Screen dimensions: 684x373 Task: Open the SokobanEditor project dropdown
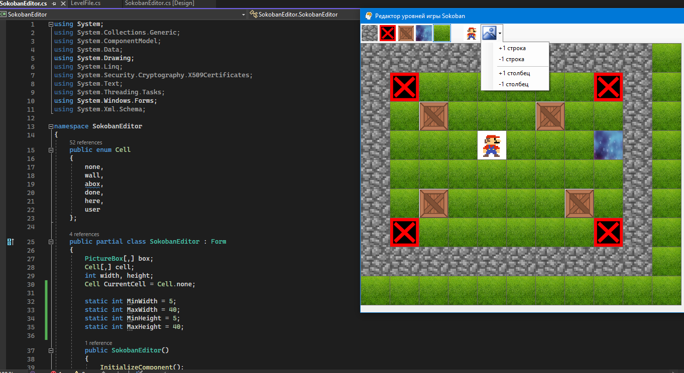[244, 15]
